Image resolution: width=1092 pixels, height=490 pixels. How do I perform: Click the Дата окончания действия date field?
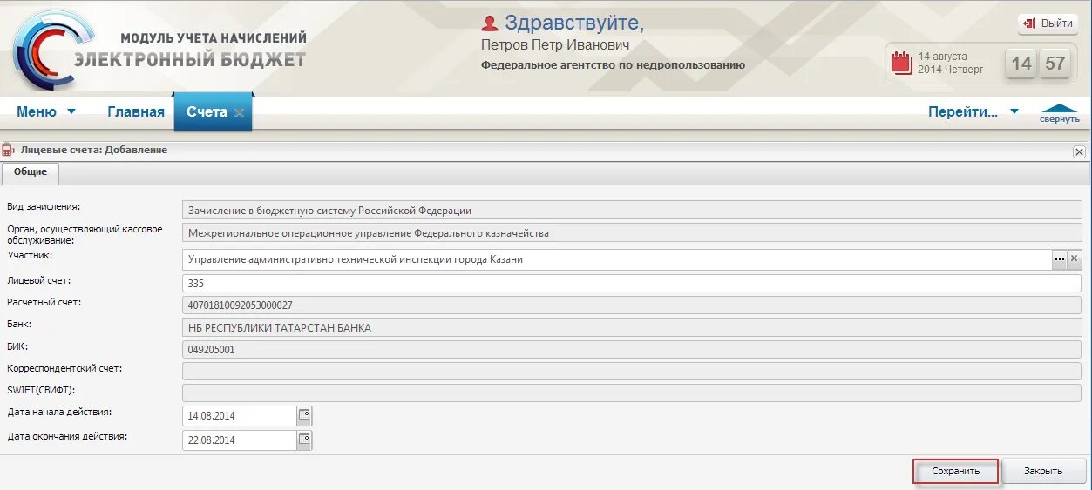[x=240, y=440]
